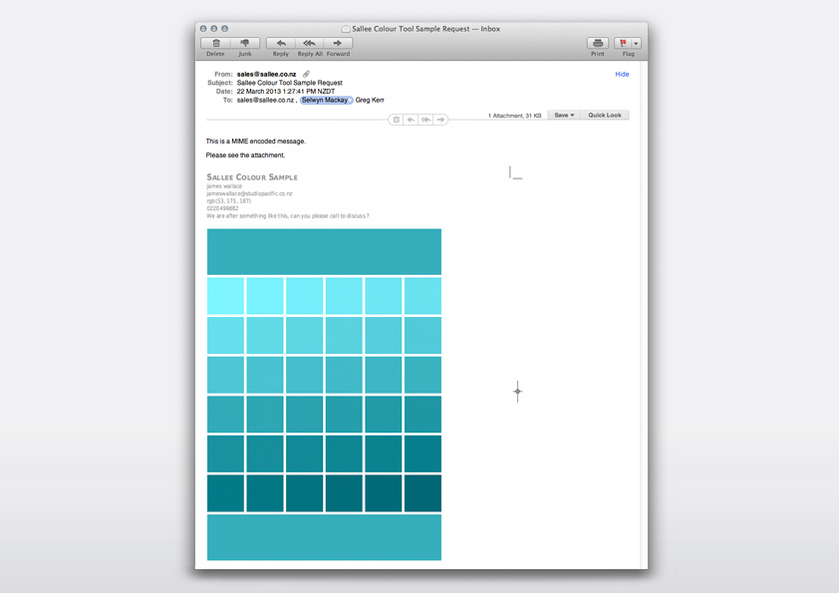Delete this email with the trash button
Image resolution: width=839 pixels, height=593 pixels.
(x=215, y=43)
